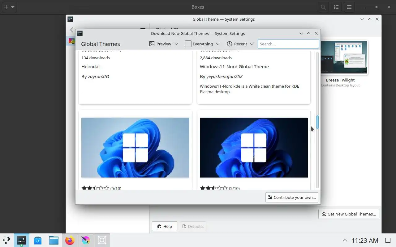Open the Everything category filter dropdown
Viewport: 396px width, 247px height.
click(x=202, y=44)
